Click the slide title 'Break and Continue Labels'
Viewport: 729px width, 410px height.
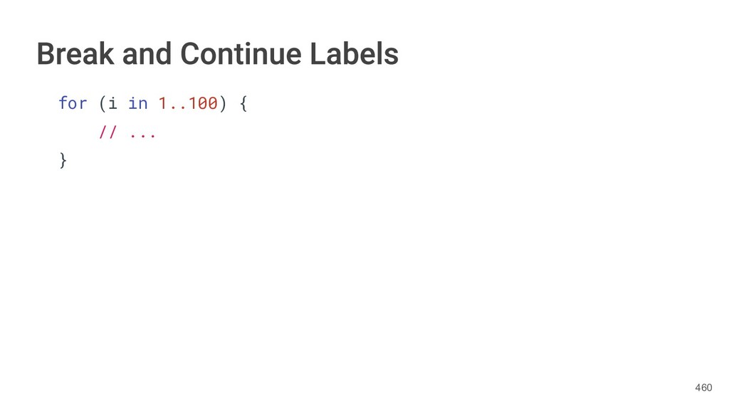[x=217, y=54]
